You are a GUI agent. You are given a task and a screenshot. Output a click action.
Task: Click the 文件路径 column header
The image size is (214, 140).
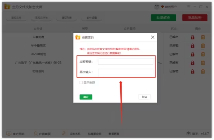[130, 29]
